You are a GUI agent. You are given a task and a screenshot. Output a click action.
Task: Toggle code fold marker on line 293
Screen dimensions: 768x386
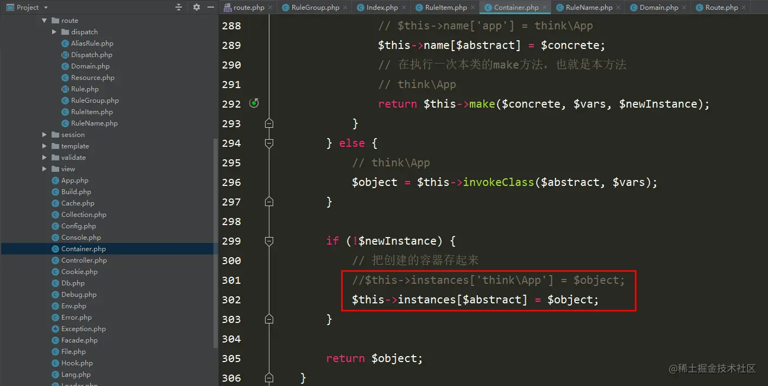[x=269, y=123]
